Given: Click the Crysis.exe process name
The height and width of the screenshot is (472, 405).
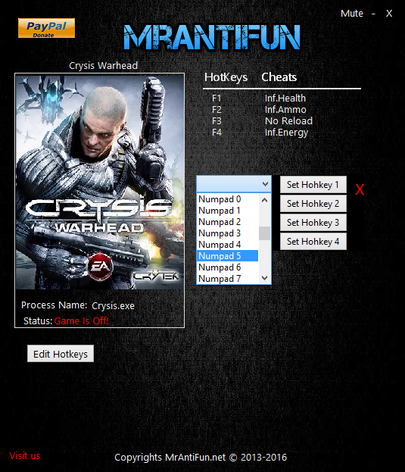Looking at the screenshot, I should tap(113, 306).
